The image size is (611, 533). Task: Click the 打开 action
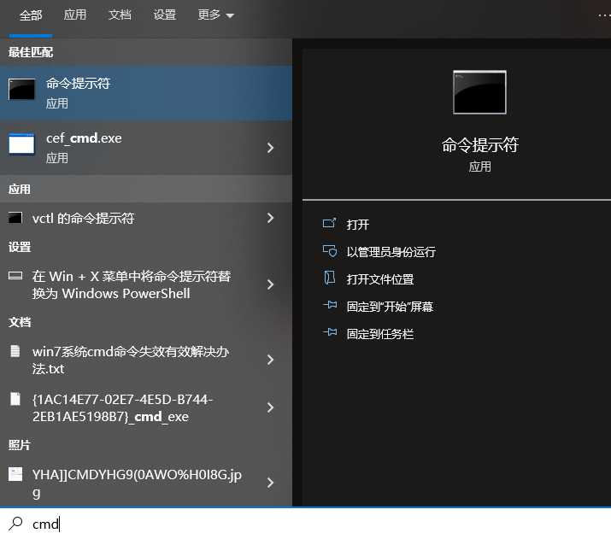358,225
